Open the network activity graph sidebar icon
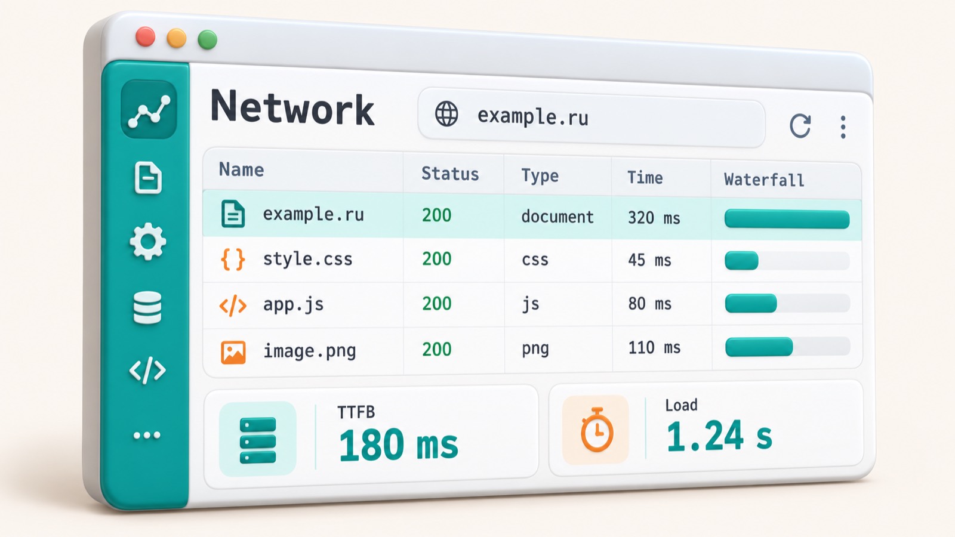Image resolution: width=955 pixels, height=537 pixels. (x=149, y=110)
